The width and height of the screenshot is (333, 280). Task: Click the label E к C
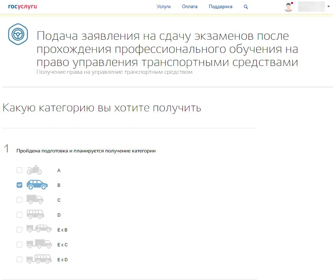[63, 245]
